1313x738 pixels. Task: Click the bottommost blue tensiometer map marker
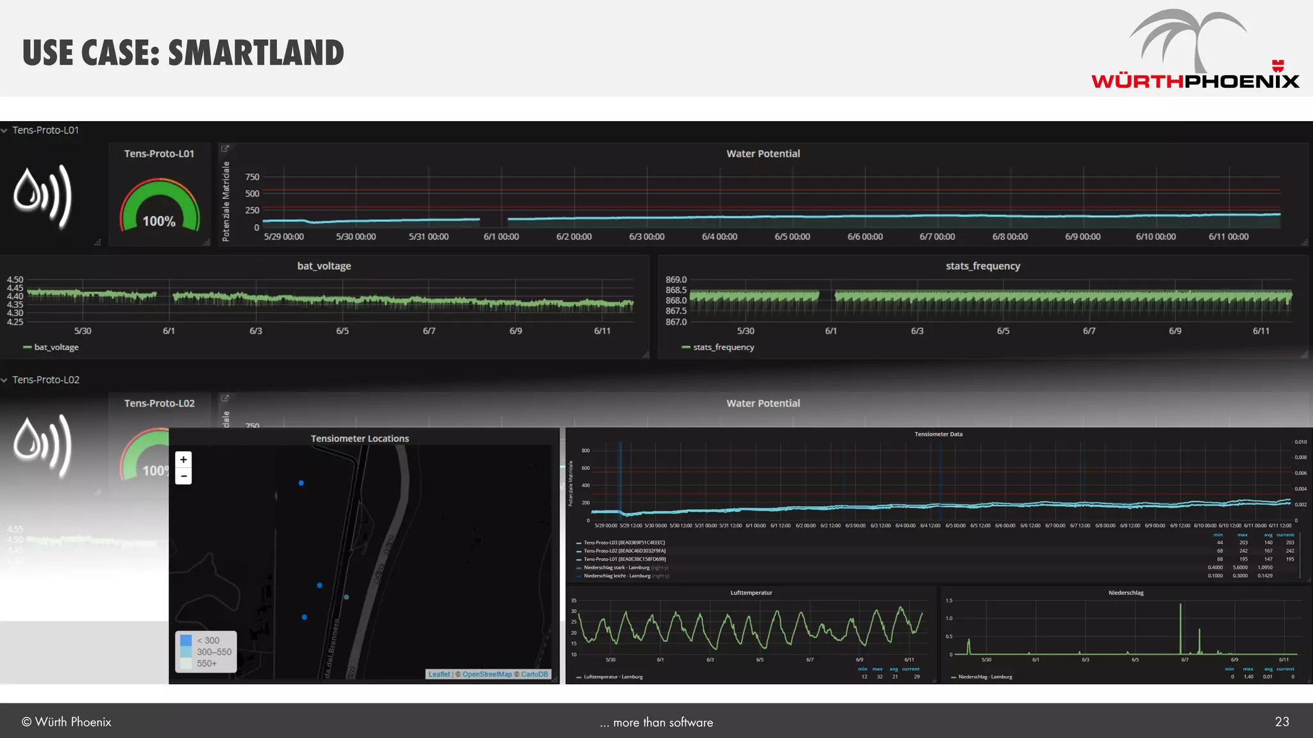(304, 618)
